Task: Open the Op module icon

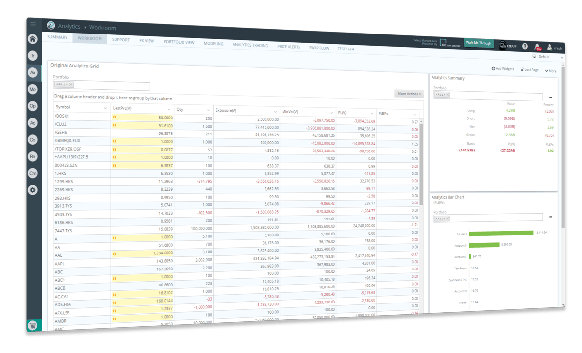Action: (x=33, y=106)
